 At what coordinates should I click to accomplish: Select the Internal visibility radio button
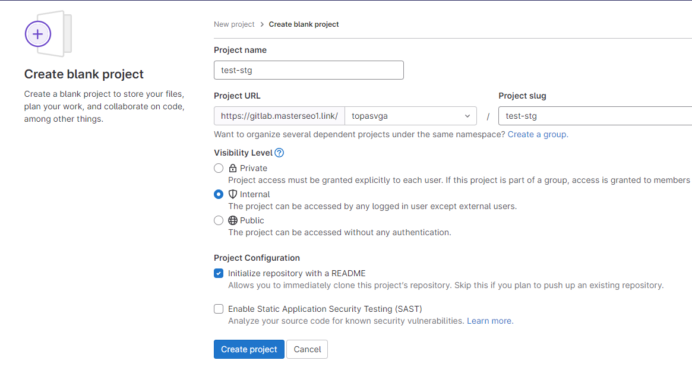coord(219,194)
